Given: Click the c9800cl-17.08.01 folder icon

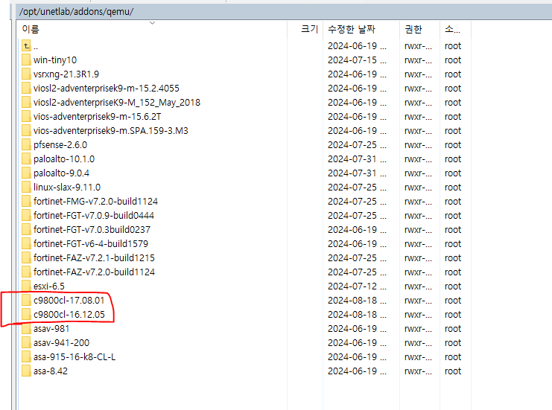Looking at the screenshot, I should (26, 300).
